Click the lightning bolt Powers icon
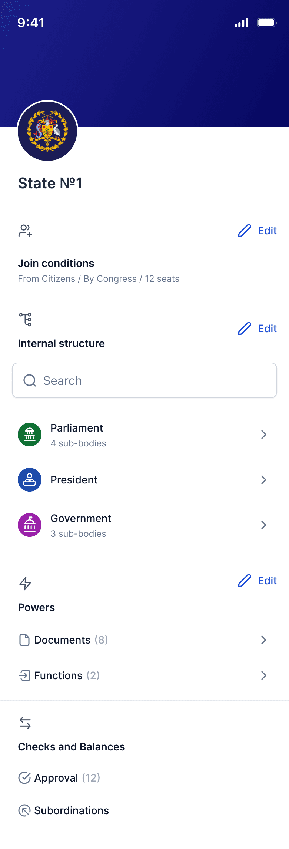Image resolution: width=289 pixels, height=849 pixels. (25, 584)
